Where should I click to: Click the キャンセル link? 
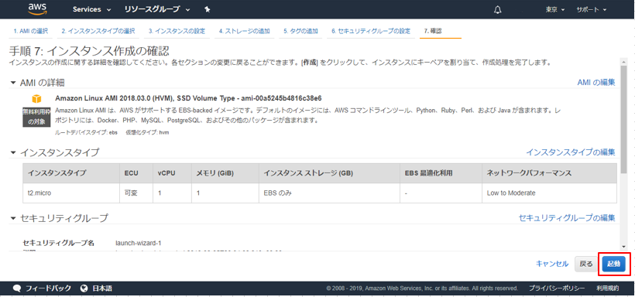pos(552,264)
